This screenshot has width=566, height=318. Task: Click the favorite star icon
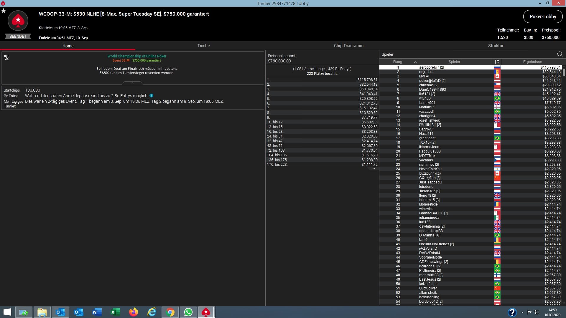point(4,11)
